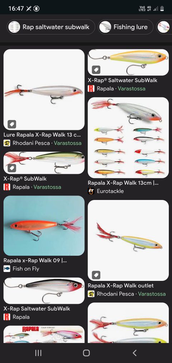The height and width of the screenshot is (363, 172).
Task: Tap the tag icon on Rapala X-Rap Walk outlet image
Action: 96,275
